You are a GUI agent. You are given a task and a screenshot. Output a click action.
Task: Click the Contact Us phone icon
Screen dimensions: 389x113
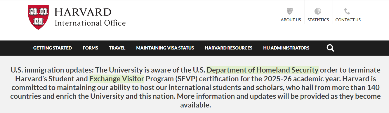pyautogui.click(x=347, y=11)
